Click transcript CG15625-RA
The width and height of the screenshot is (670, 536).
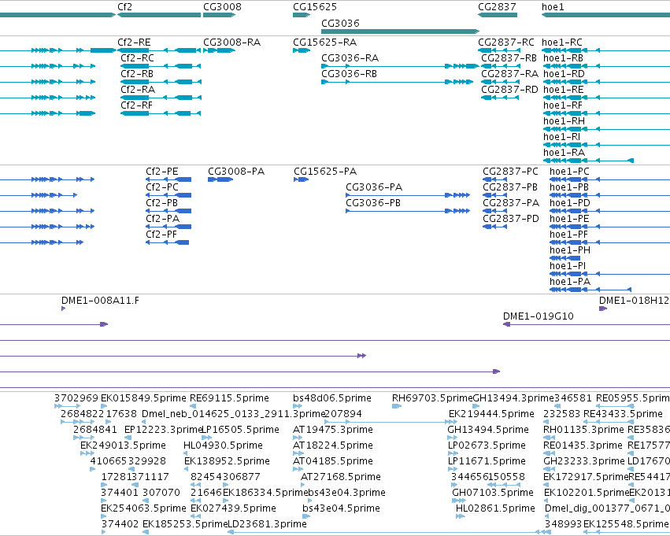pos(324,43)
